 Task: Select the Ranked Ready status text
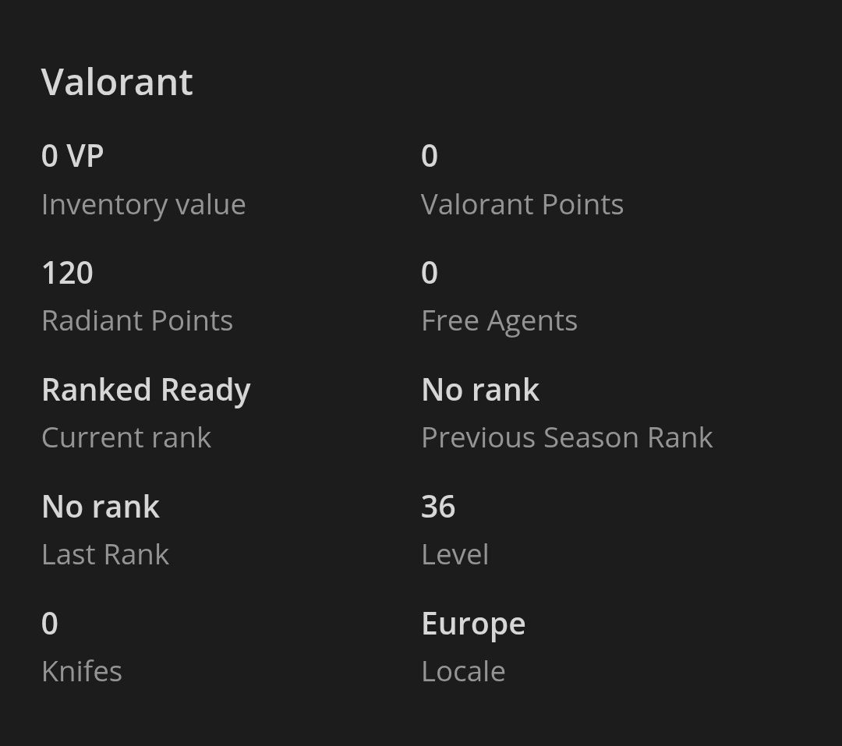pos(146,390)
